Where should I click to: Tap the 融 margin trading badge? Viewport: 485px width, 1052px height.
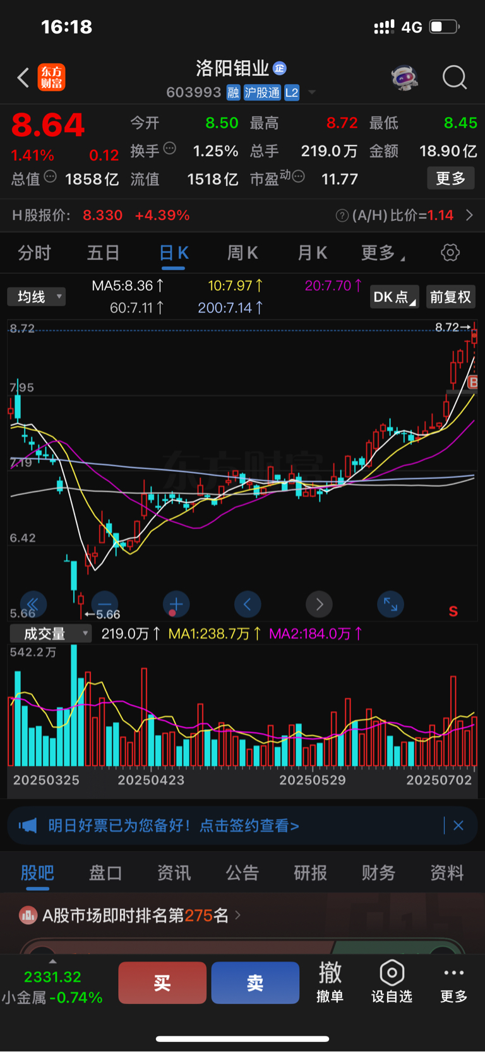(233, 93)
